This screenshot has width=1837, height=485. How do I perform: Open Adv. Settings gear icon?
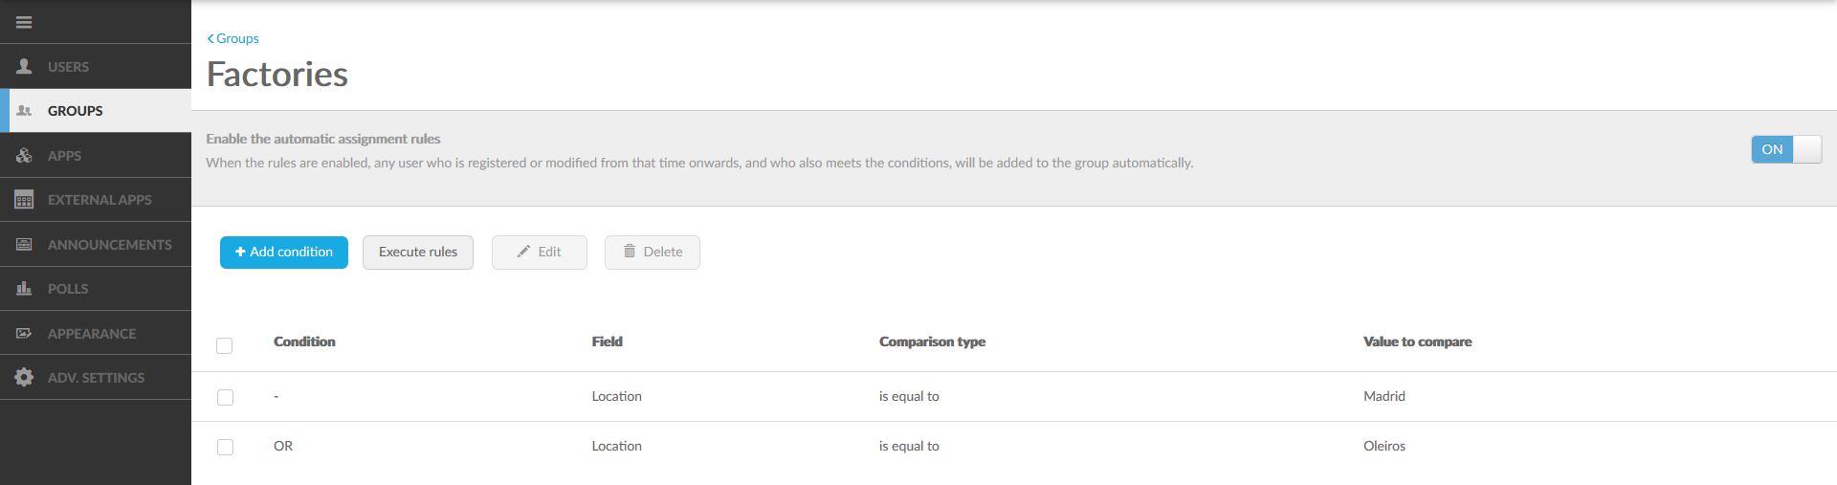pyautogui.click(x=25, y=377)
